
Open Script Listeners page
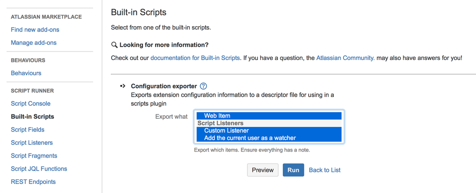pyautogui.click(x=32, y=143)
